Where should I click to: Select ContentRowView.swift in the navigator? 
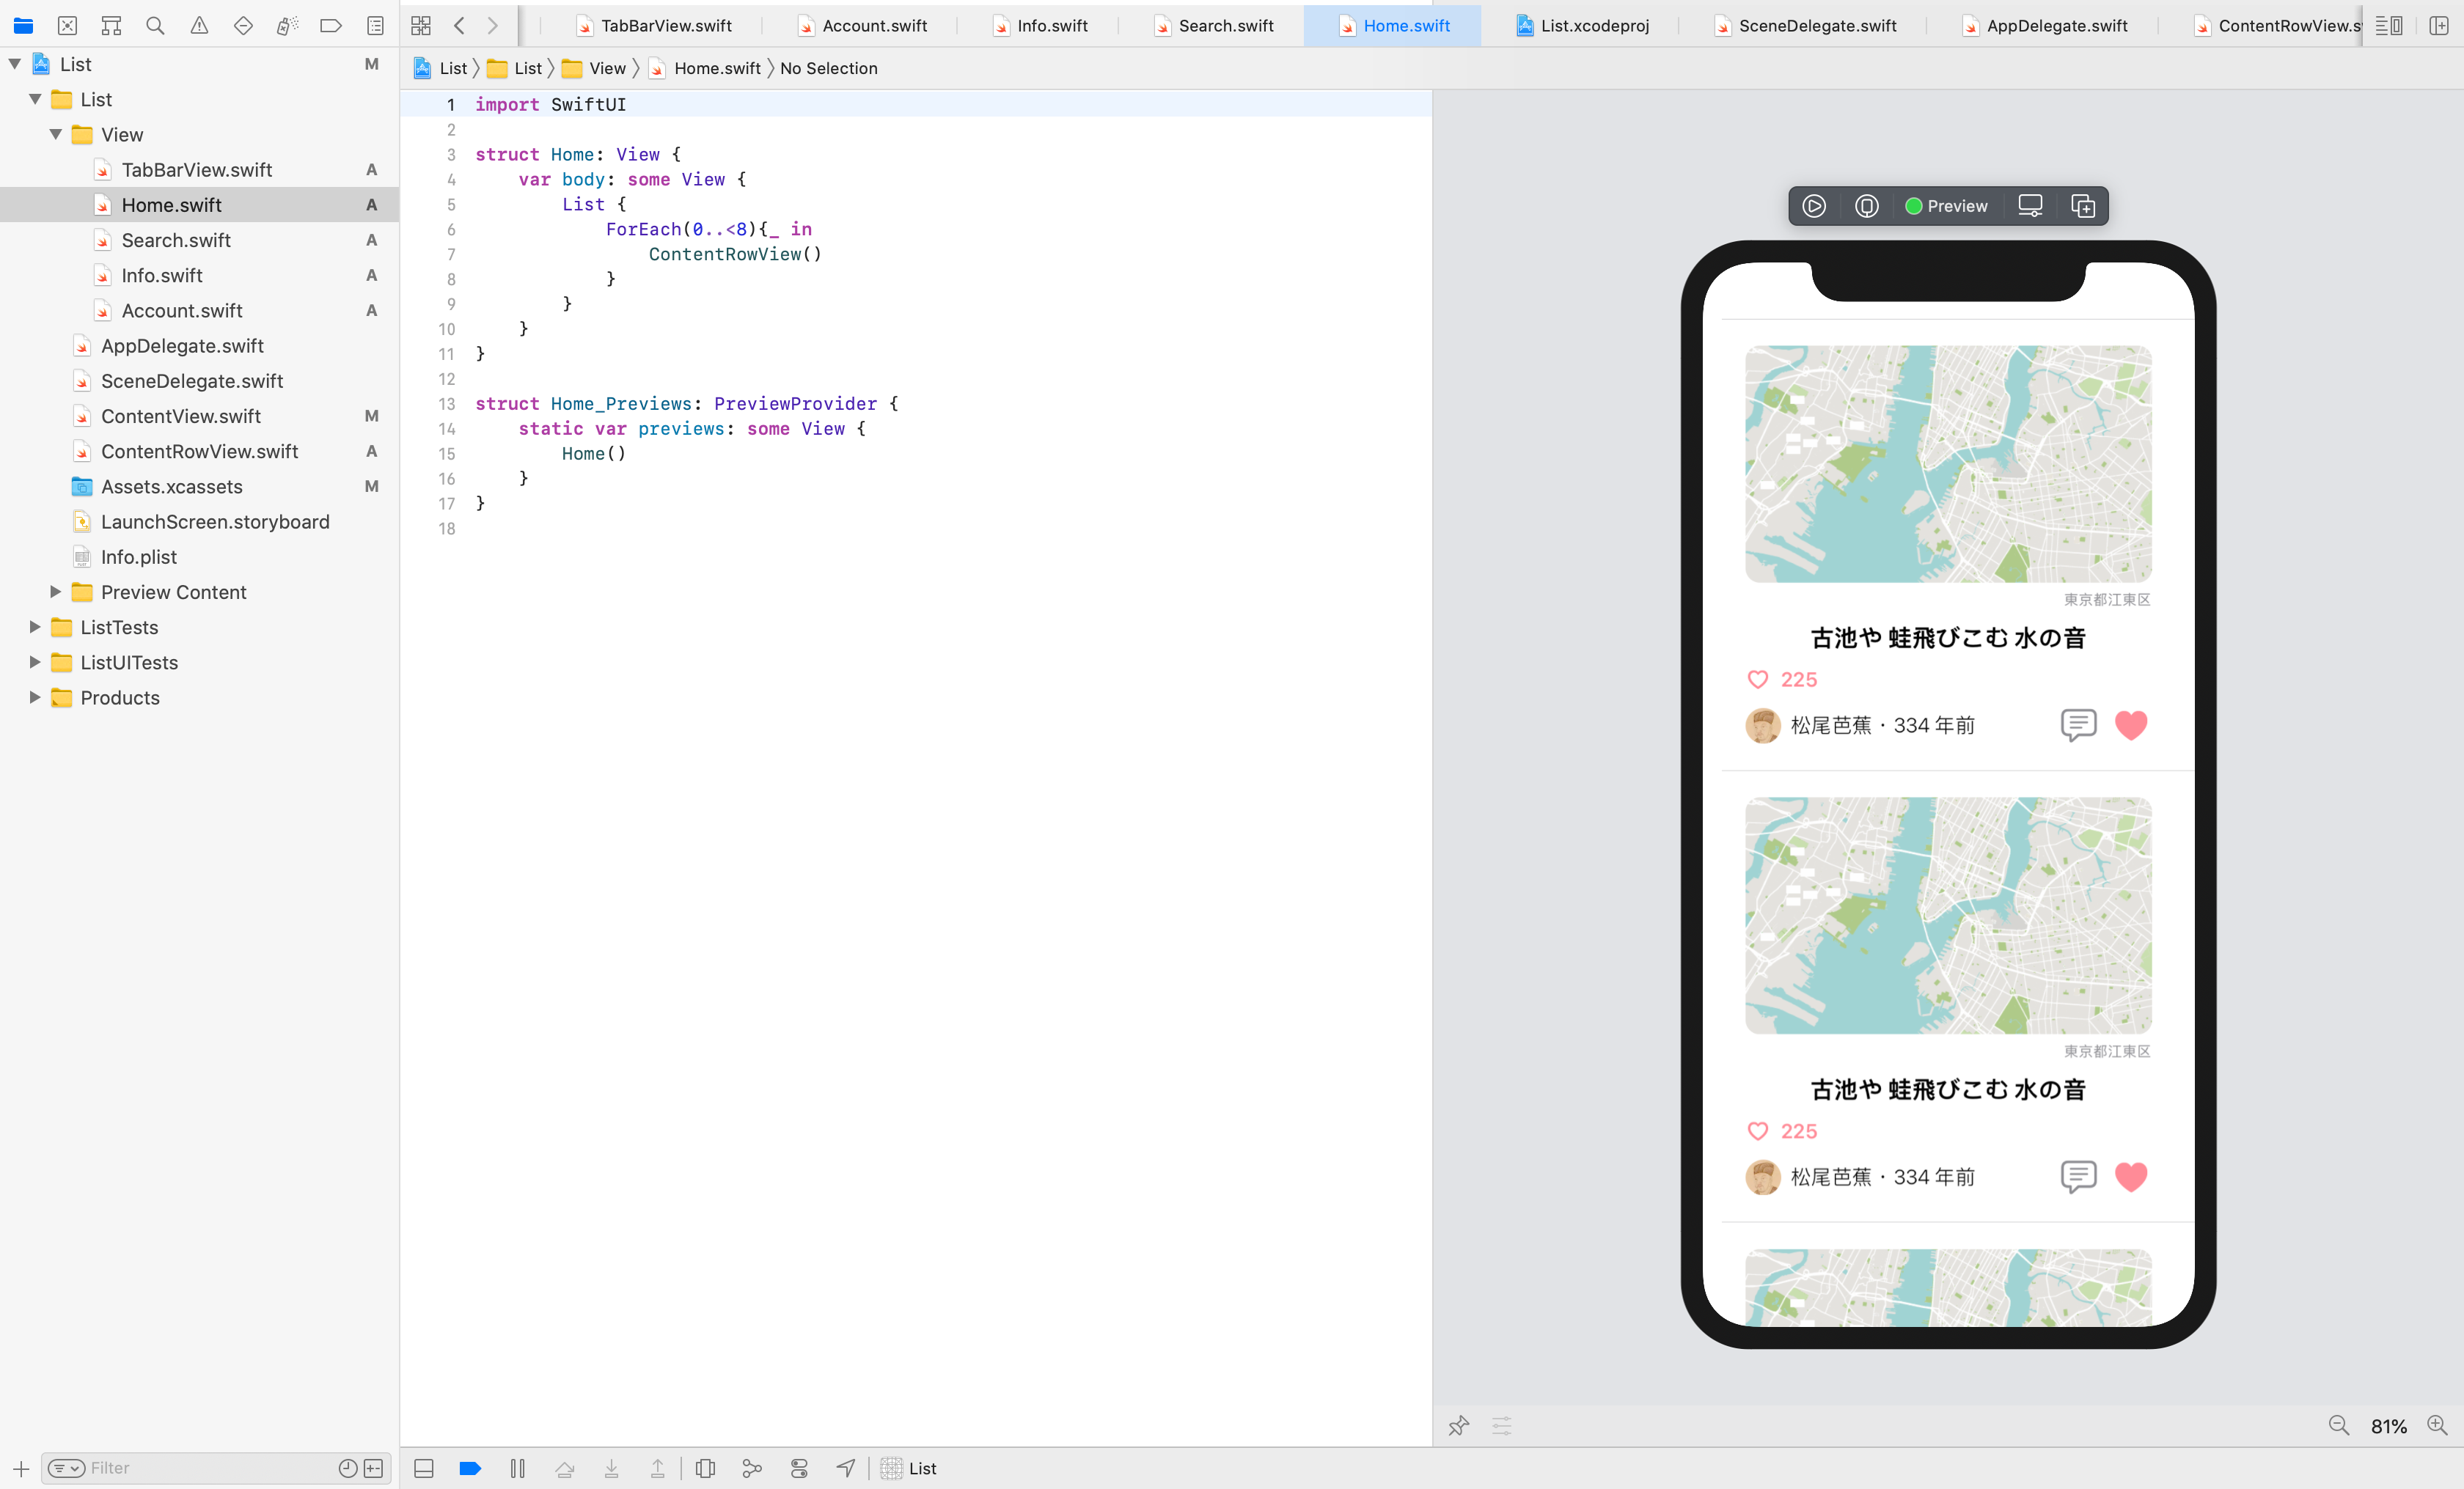coord(199,451)
